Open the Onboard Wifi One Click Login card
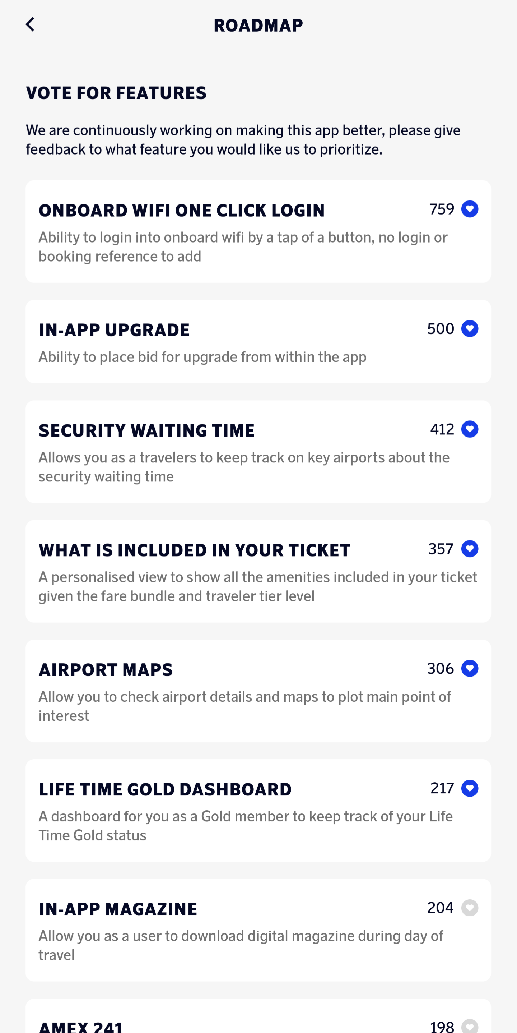The height and width of the screenshot is (1033, 517). point(258,231)
